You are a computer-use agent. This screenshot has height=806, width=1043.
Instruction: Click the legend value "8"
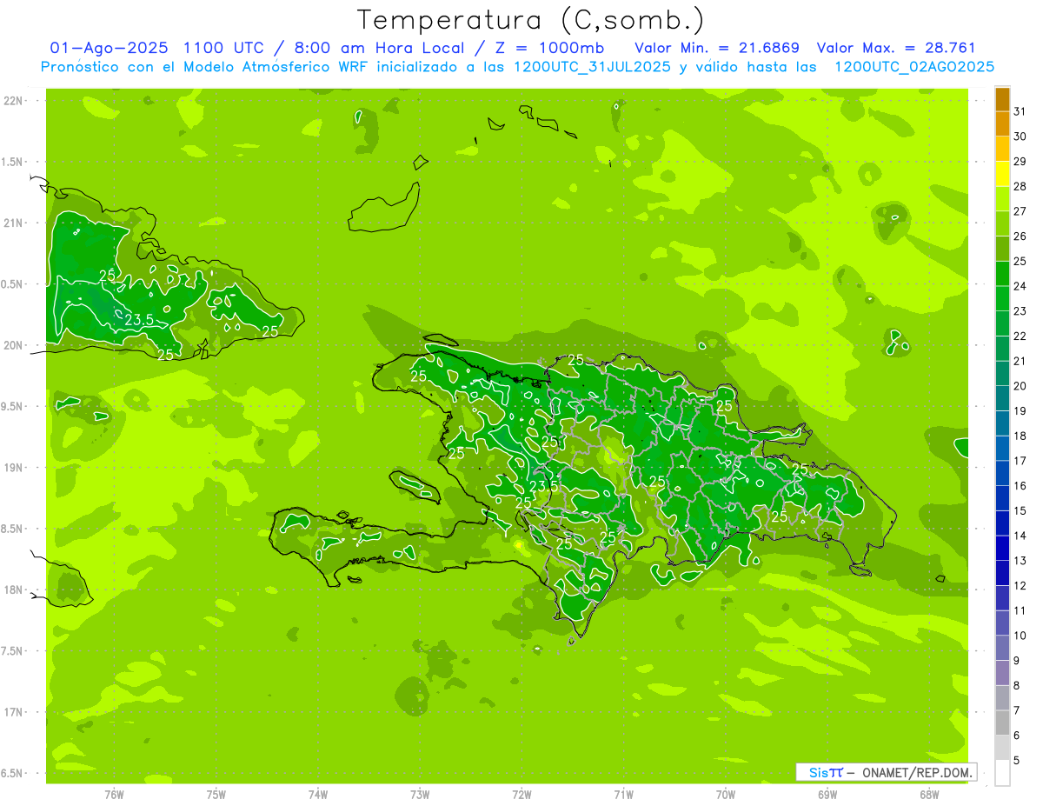[x=1017, y=685]
